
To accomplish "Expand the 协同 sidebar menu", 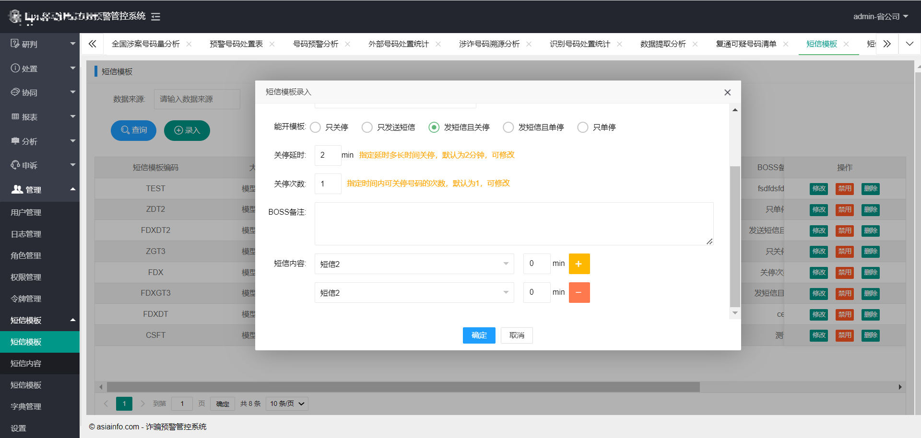I will tap(40, 92).
